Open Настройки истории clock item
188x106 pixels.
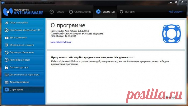coord(23,60)
